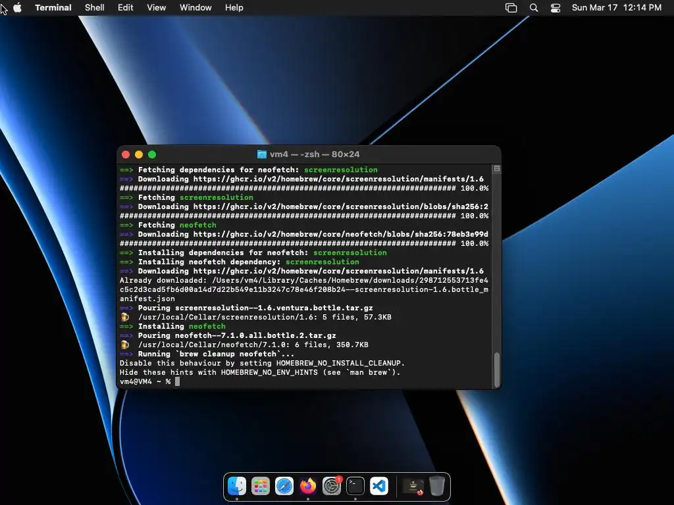Zoom the Terminal window with the green button

pyautogui.click(x=152, y=155)
